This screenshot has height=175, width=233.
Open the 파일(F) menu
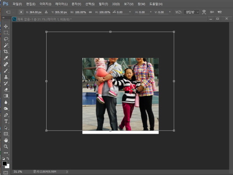(x=17, y=4)
